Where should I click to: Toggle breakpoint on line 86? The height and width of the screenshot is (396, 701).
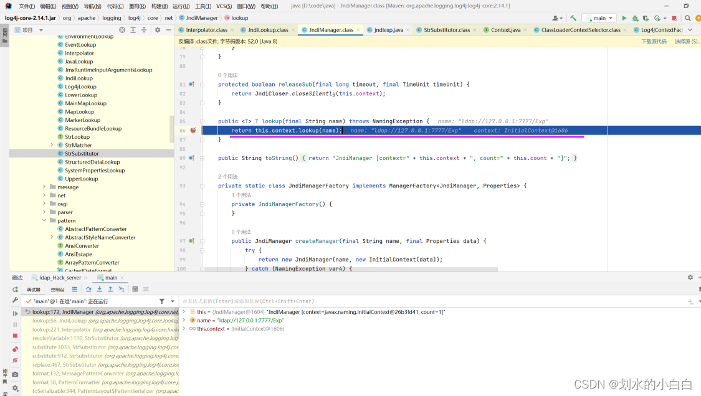tap(193, 131)
